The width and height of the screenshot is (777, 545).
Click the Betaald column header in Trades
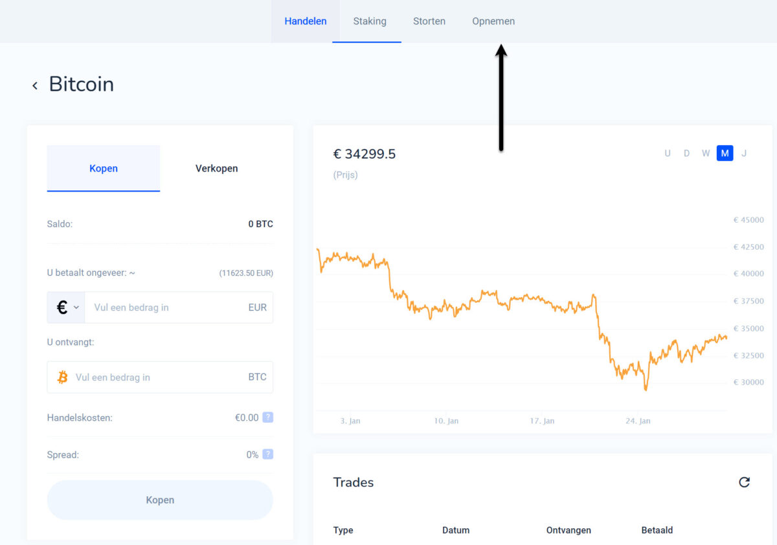click(x=657, y=530)
